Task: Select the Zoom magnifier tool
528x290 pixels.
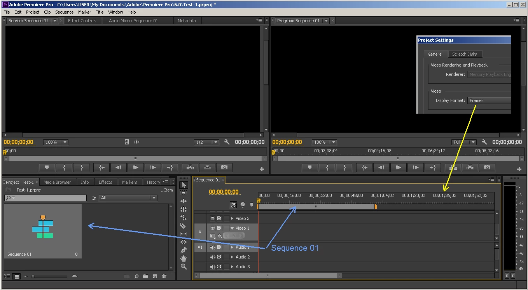Action: [x=184, y=267]
